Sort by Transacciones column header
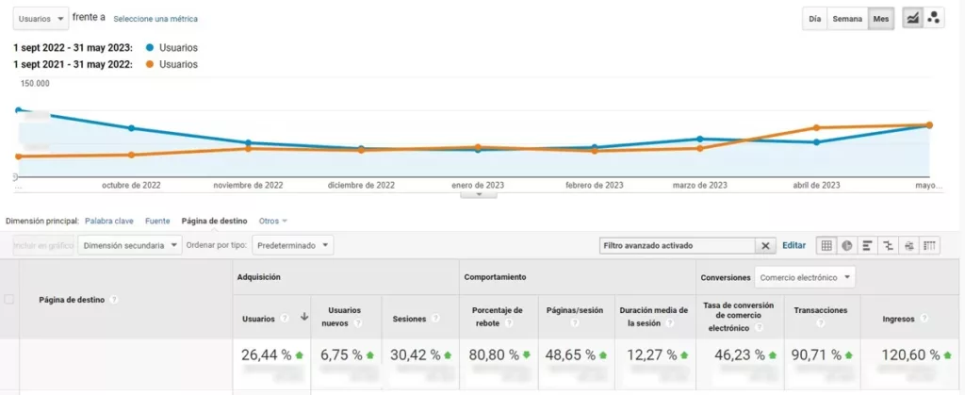The height and width of the screenshot is (395, 965). (822, 311)
